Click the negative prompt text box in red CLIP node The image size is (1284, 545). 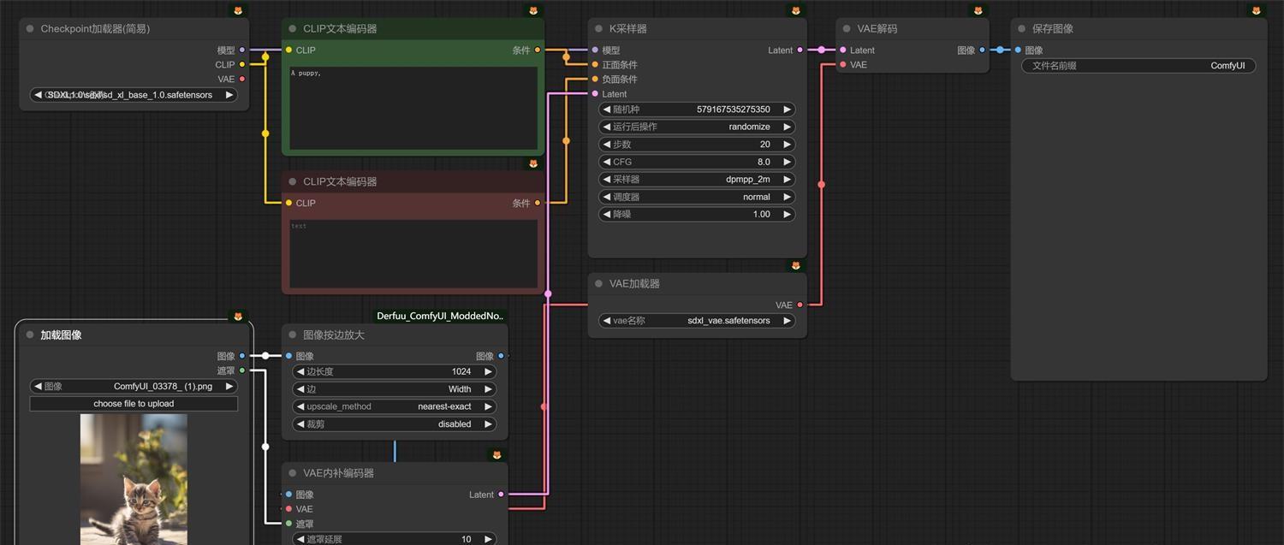[413, 254]
